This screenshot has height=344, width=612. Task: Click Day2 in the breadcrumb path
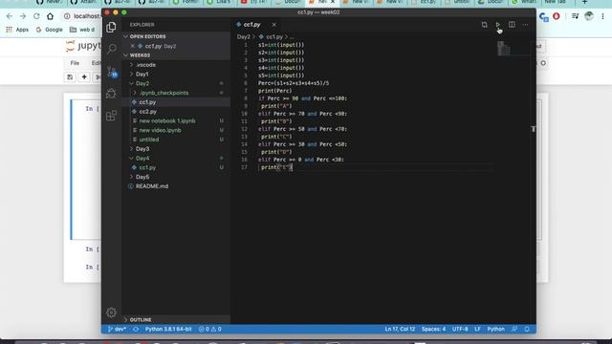[243, 37]
